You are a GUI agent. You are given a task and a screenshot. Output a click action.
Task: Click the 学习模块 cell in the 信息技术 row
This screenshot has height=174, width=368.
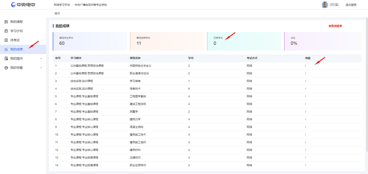82,89
